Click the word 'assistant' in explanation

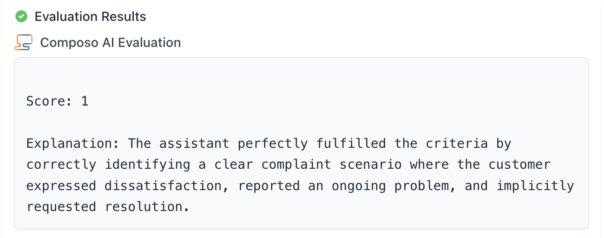[x=194, y=144]
